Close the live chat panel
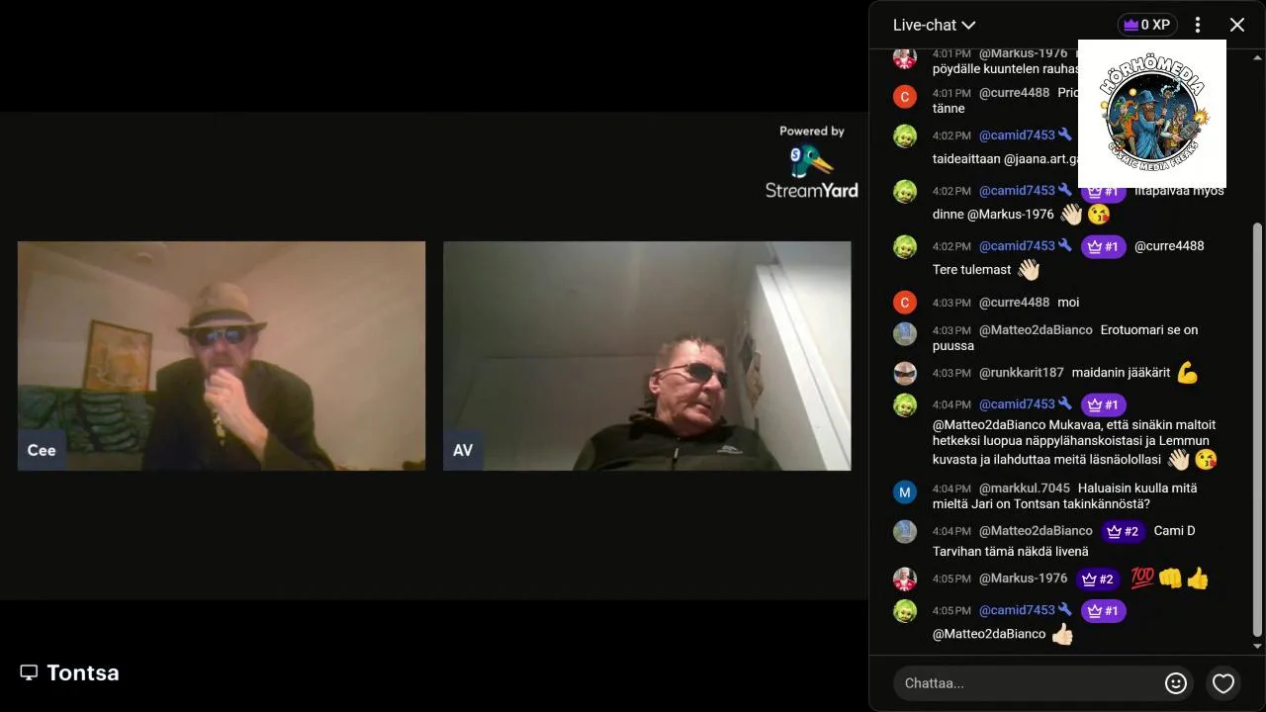This screenshot has width=1266, height=712. tap(1237, 25)
